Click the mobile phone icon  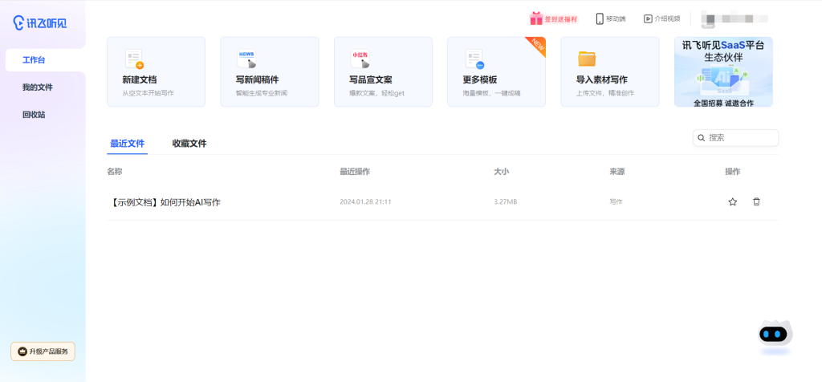tap(600, 19)
